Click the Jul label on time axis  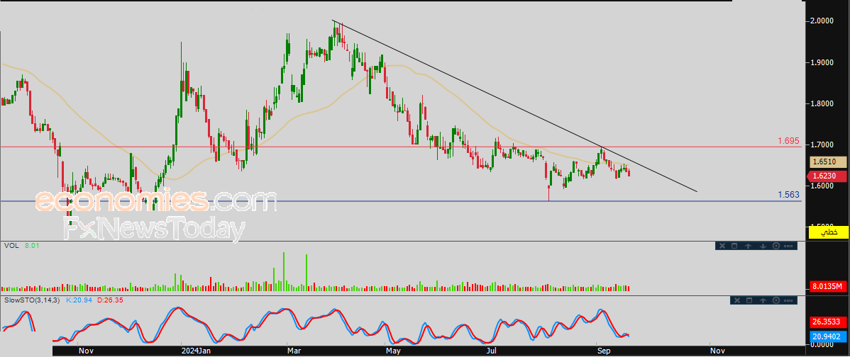pos(492,351)
